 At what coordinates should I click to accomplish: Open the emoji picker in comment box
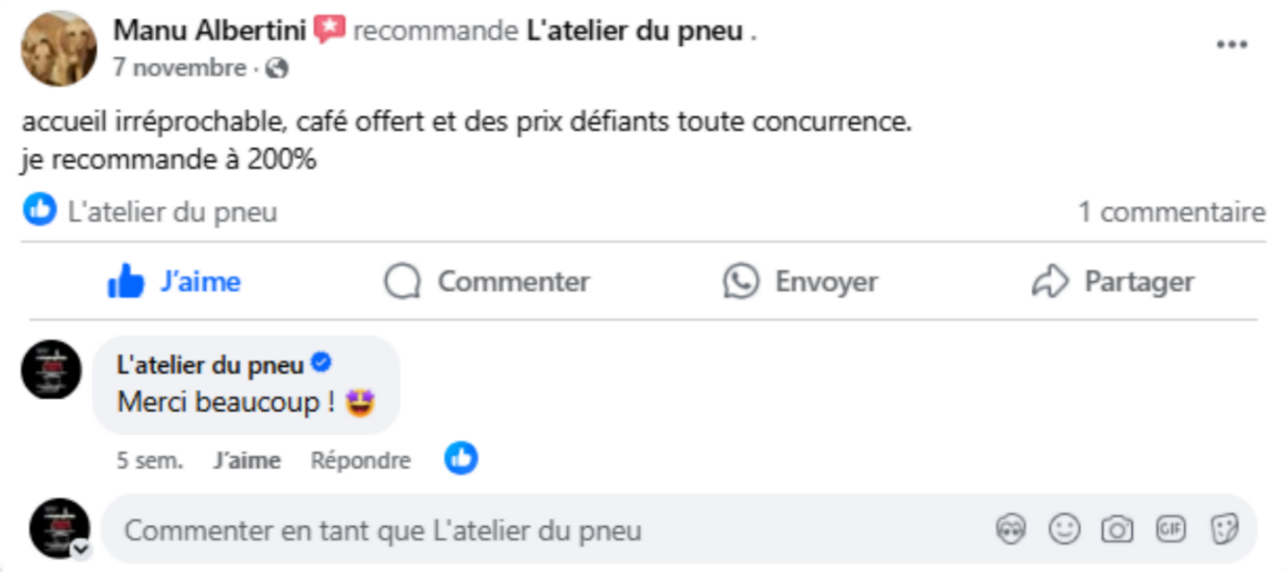coord(1064,529)
